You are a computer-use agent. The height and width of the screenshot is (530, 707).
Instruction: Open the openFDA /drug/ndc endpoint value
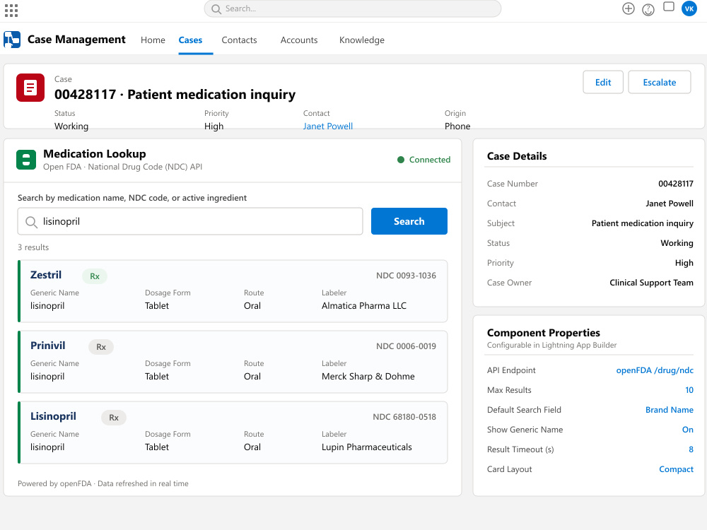pos(655,370)
